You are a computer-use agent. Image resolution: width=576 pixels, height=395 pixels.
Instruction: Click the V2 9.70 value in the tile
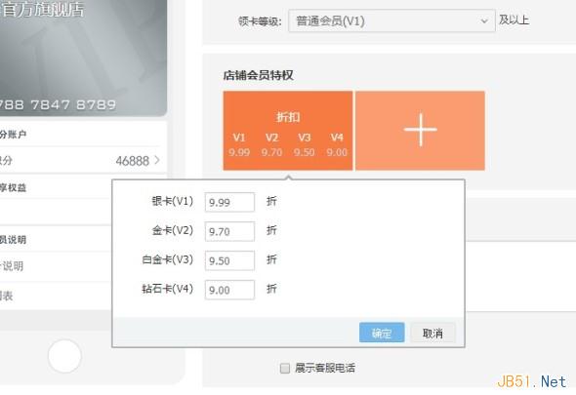coord(271,152)
